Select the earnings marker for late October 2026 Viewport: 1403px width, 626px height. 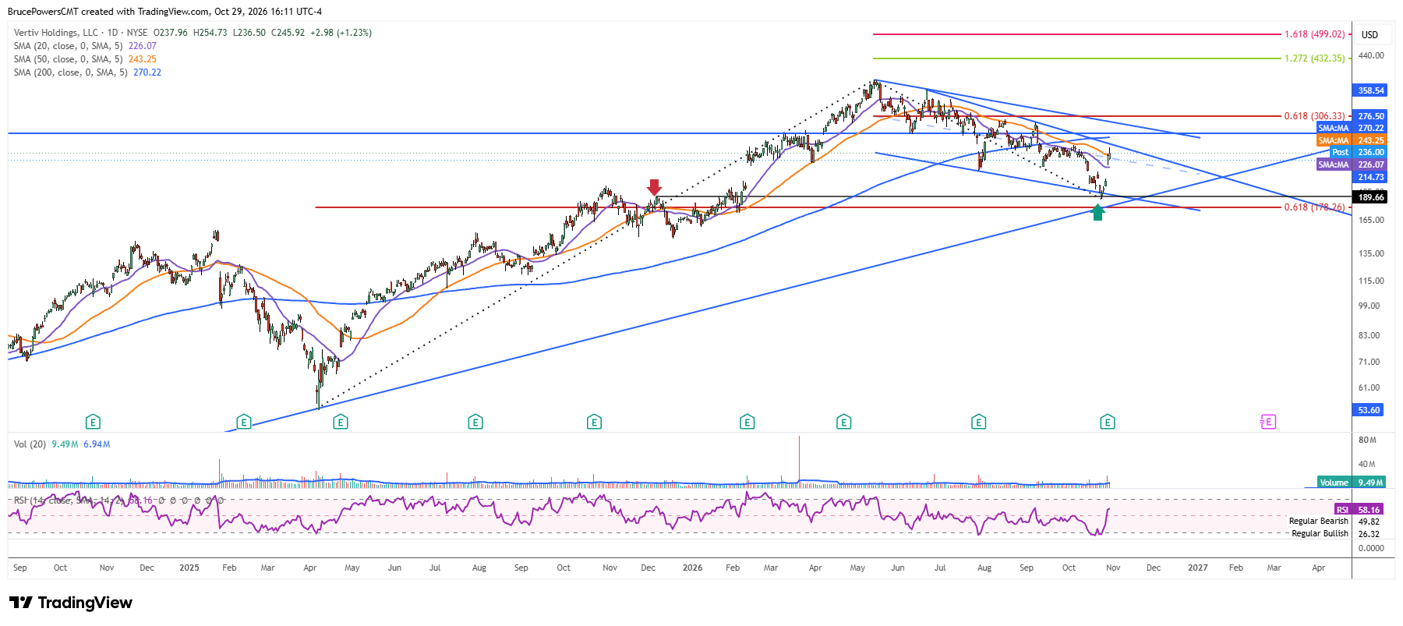pyautogui.click(x=1108, y=423)
